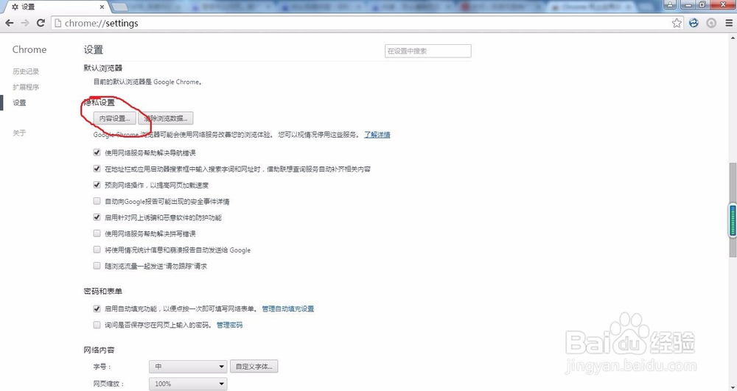Click the blue sync extension icon
Screen dimensions: 737x391
click(x=694, y=23)
